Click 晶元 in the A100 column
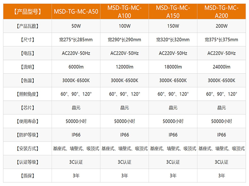Screen dimensions: 249x186 (124, 108)
